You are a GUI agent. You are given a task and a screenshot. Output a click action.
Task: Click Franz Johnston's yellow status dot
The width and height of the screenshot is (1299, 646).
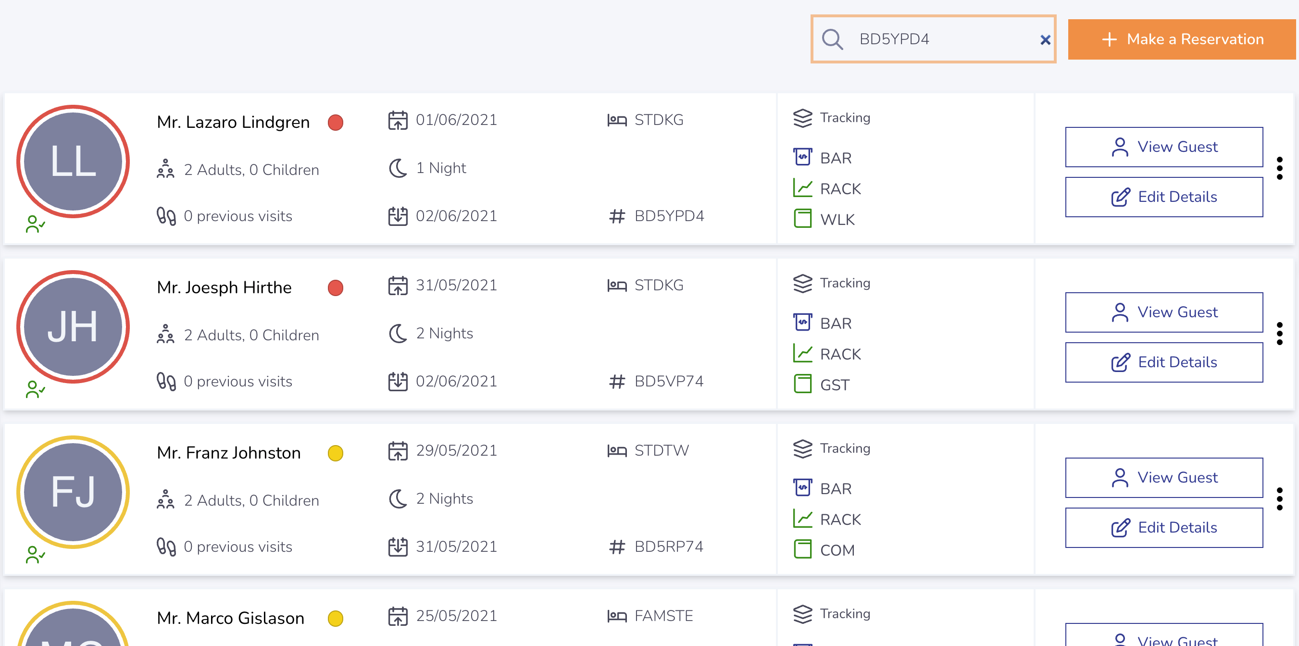[336, 453]
